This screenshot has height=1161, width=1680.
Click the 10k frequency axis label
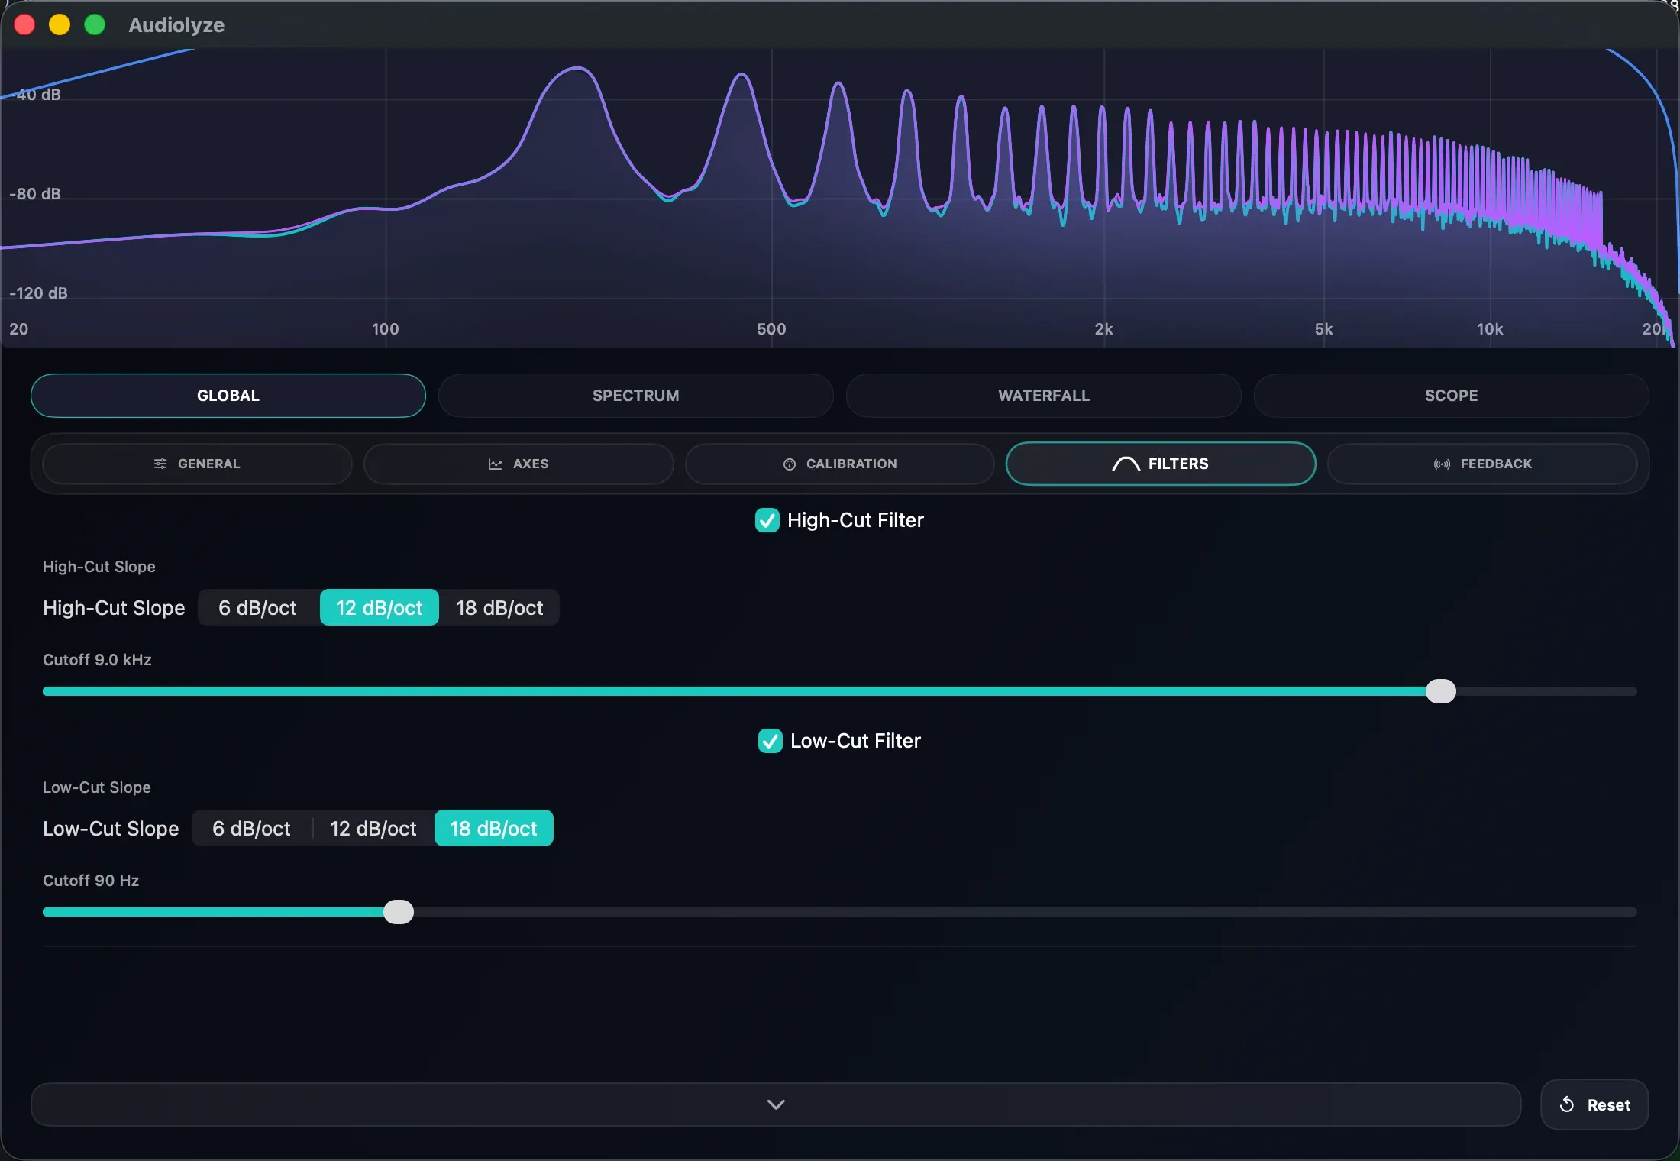point(1489,329)
